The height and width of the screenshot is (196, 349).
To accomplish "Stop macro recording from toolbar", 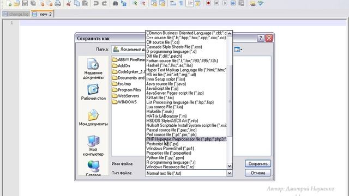I will click(216, 3).
